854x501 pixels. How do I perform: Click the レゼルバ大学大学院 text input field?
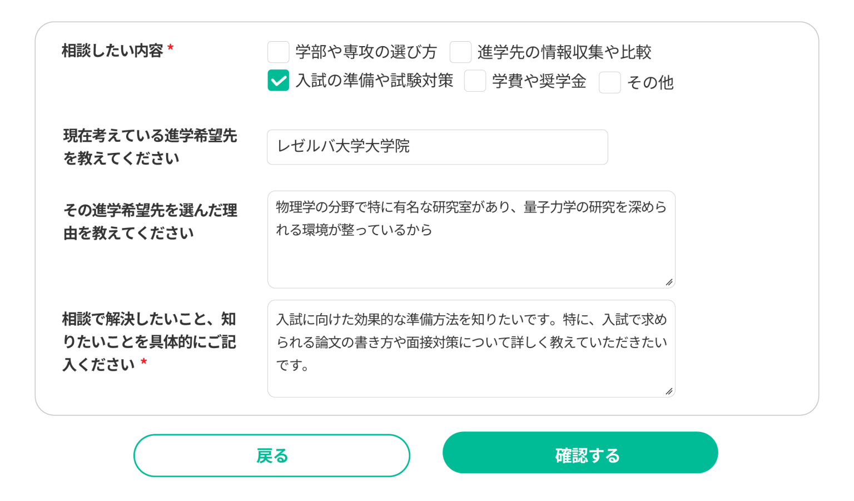click(x=437, y=147)
